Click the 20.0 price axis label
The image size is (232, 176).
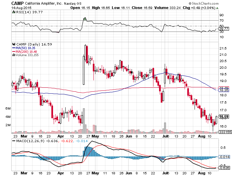pyautogui.click(x=223, y=68)
